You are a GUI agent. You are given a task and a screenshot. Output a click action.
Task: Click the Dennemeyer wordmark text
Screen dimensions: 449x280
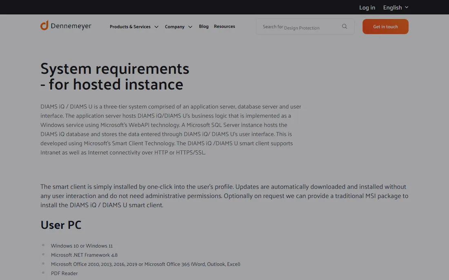coord(71,26)
